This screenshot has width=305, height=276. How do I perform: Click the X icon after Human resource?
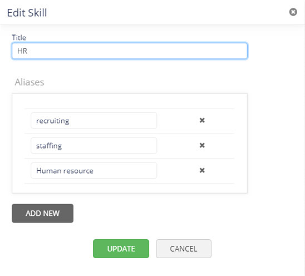click(x=202, y=170)
